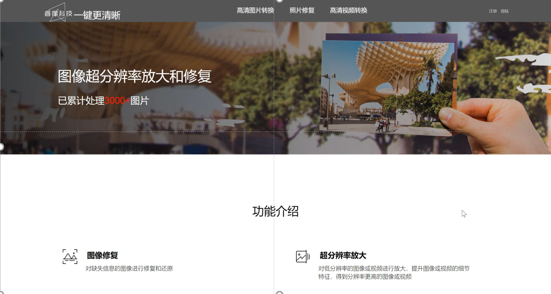Click the 图像修复 feature icon
The height and width of the screenshot is (294, 551).
tap(70, 257)
